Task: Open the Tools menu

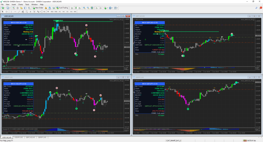Action: coord(27,5)
